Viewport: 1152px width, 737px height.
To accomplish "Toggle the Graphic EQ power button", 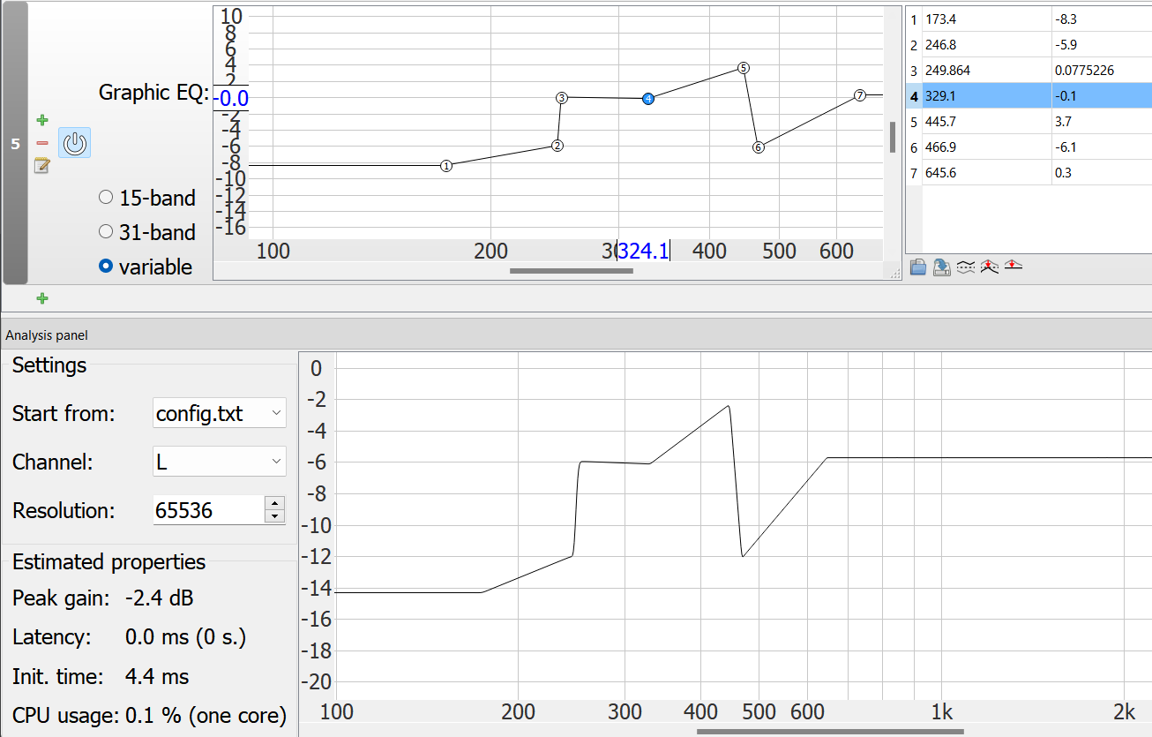I will click(75, 143).
